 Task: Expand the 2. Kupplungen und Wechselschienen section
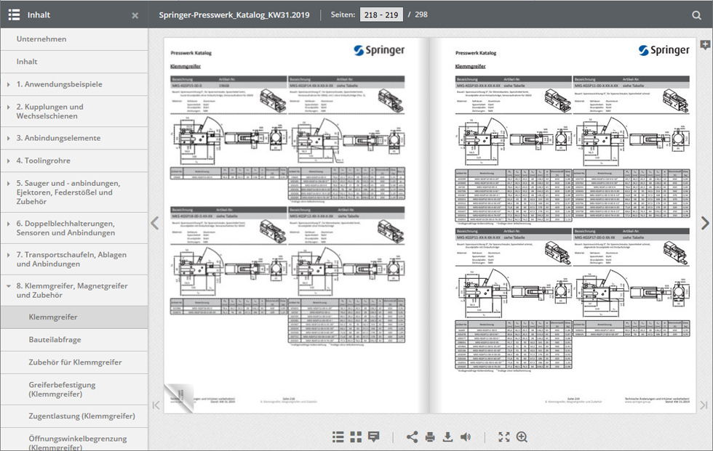point(9,107)
